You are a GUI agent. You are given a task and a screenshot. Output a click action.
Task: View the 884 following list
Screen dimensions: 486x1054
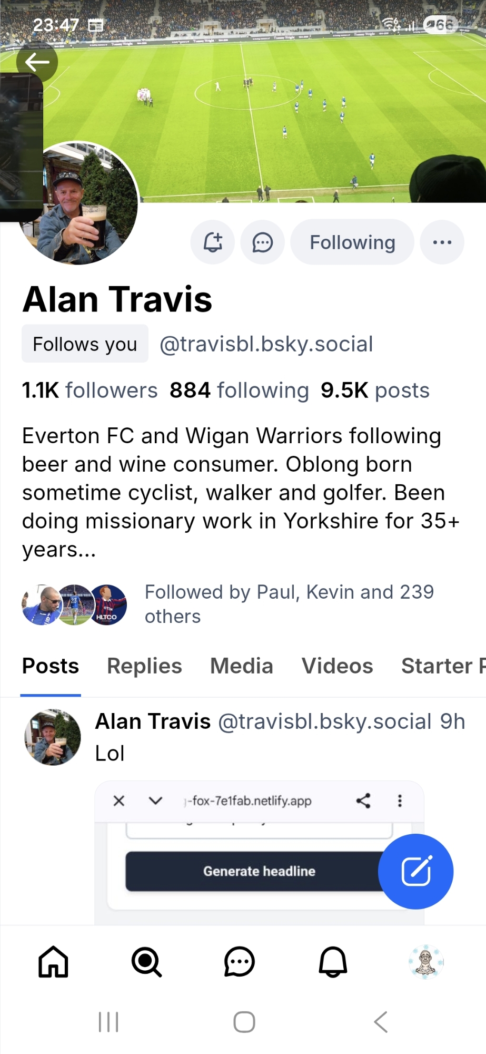239,391
